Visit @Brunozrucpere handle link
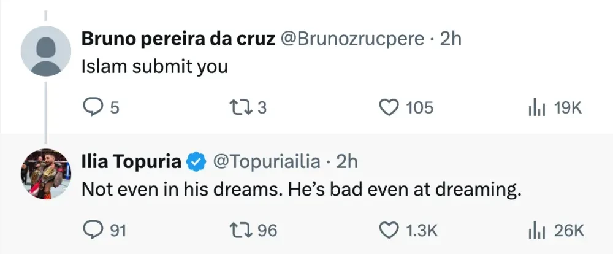Viewport: 613px width, 254px height. point(352,39)
